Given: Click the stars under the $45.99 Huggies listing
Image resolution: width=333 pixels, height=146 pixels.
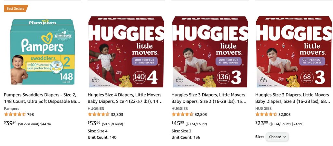Looking at the screenshot, I should click(x=182, y=115).
